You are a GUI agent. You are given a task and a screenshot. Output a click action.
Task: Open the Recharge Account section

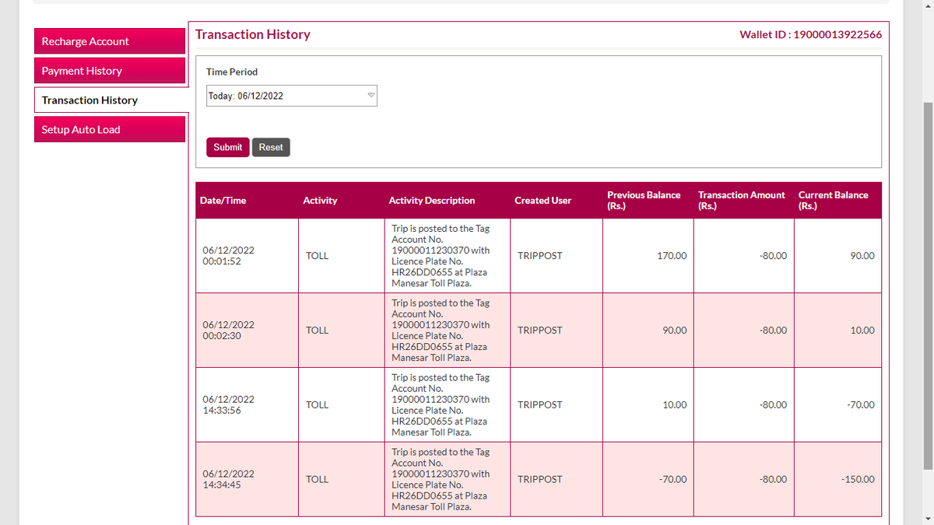coord(110,41)
